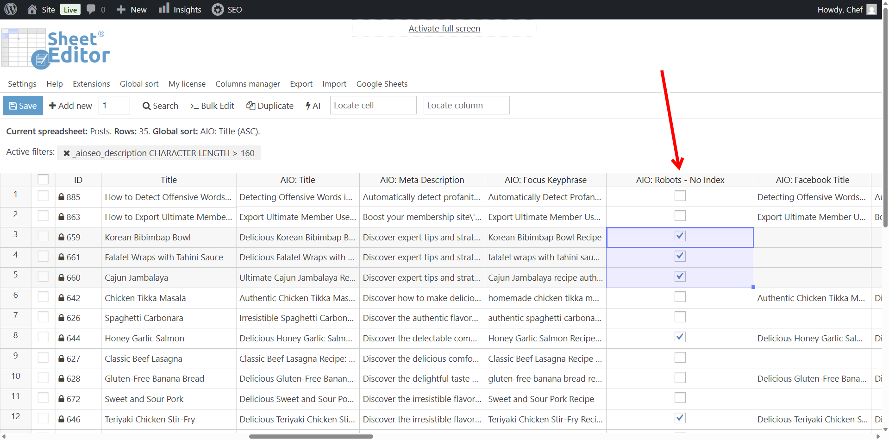
Task: Click lock icon for post 626
Action: click(61, 318)
